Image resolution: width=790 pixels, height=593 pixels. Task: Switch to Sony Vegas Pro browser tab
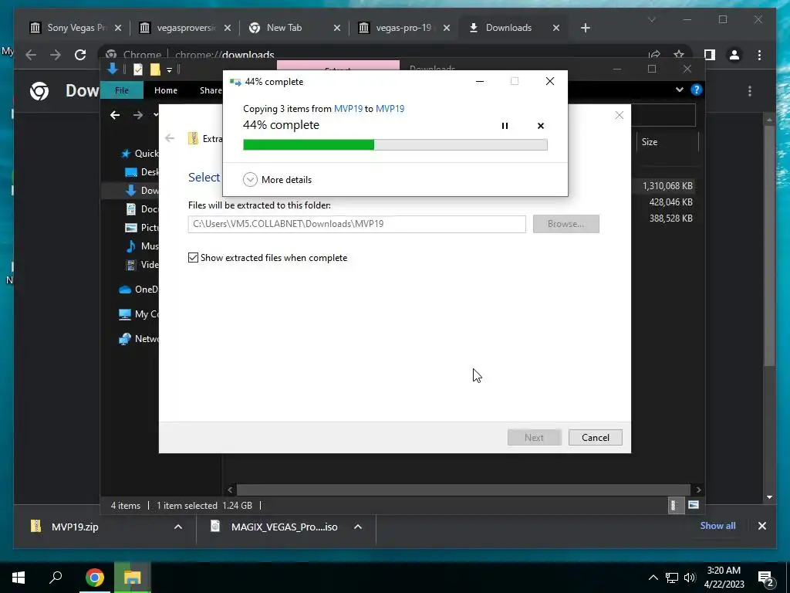pos(76,28)
